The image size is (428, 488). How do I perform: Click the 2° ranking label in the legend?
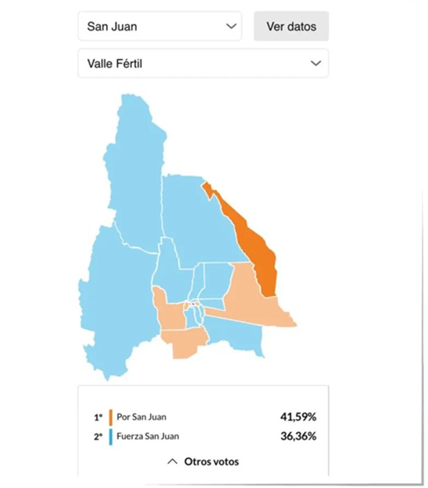coord(98,436)
